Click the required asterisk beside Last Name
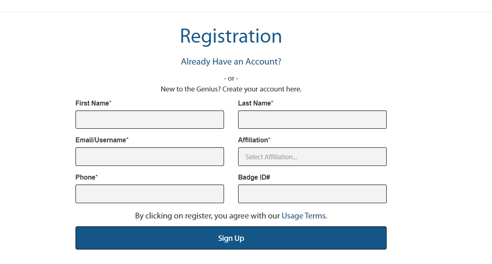The width and height of the screenshot is (492, 264). coord(272,103)
